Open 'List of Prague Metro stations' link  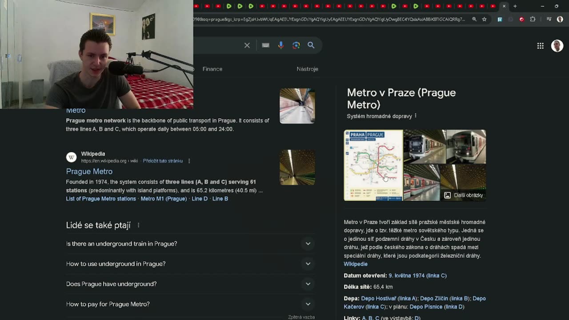(x=101, y=199)
